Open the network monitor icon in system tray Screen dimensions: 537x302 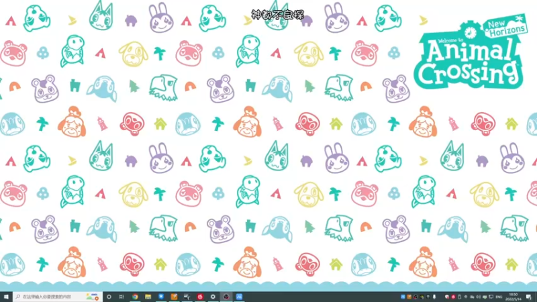click(491, 297)
